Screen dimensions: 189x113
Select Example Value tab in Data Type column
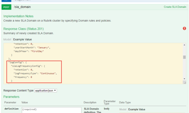coord(137,109)
